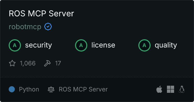Click the 17 tools count
The height and width of the screenshot is (102, 194).
(58, 63)
